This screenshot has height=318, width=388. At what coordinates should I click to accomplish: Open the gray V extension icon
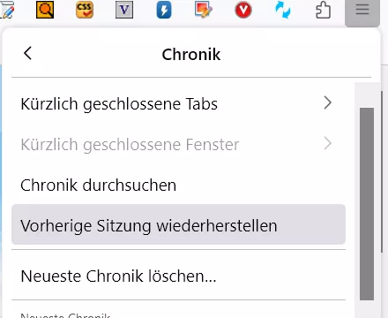pos(124,10)
